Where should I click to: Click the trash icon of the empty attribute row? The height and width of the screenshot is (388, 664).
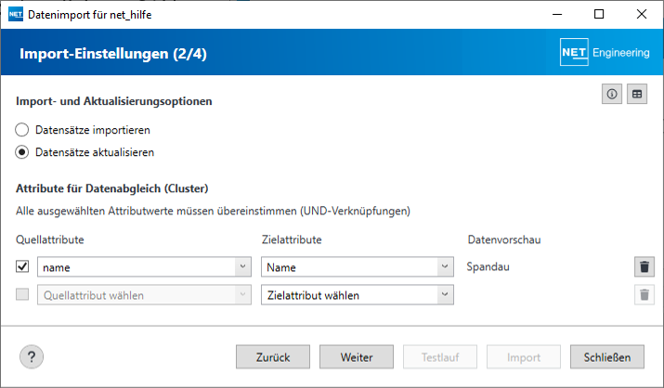point(644,294)
